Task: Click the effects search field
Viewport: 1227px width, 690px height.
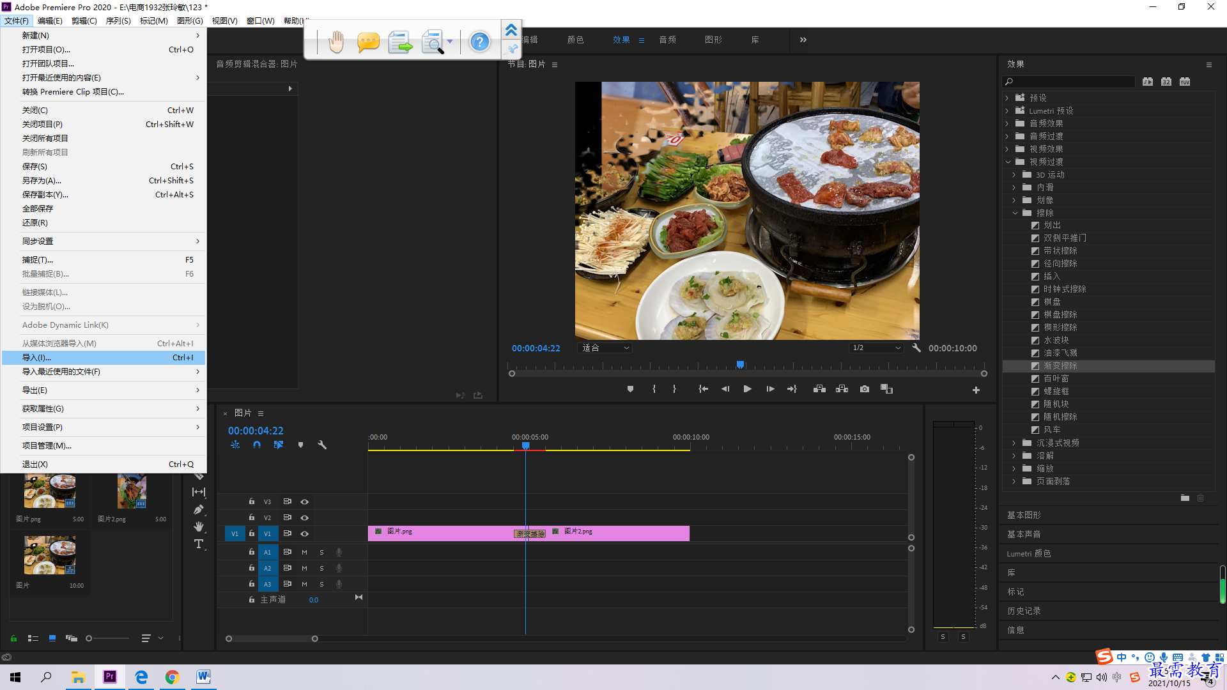Action: pyautogui.click(x=1069, y=82)
